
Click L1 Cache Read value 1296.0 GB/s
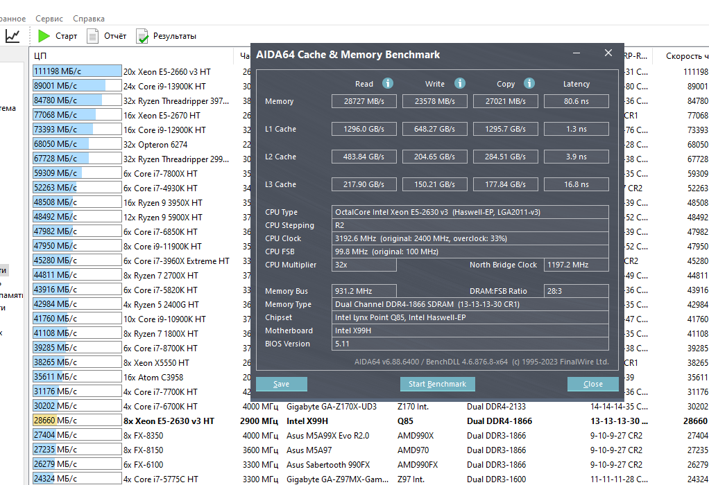pos(364,129)
